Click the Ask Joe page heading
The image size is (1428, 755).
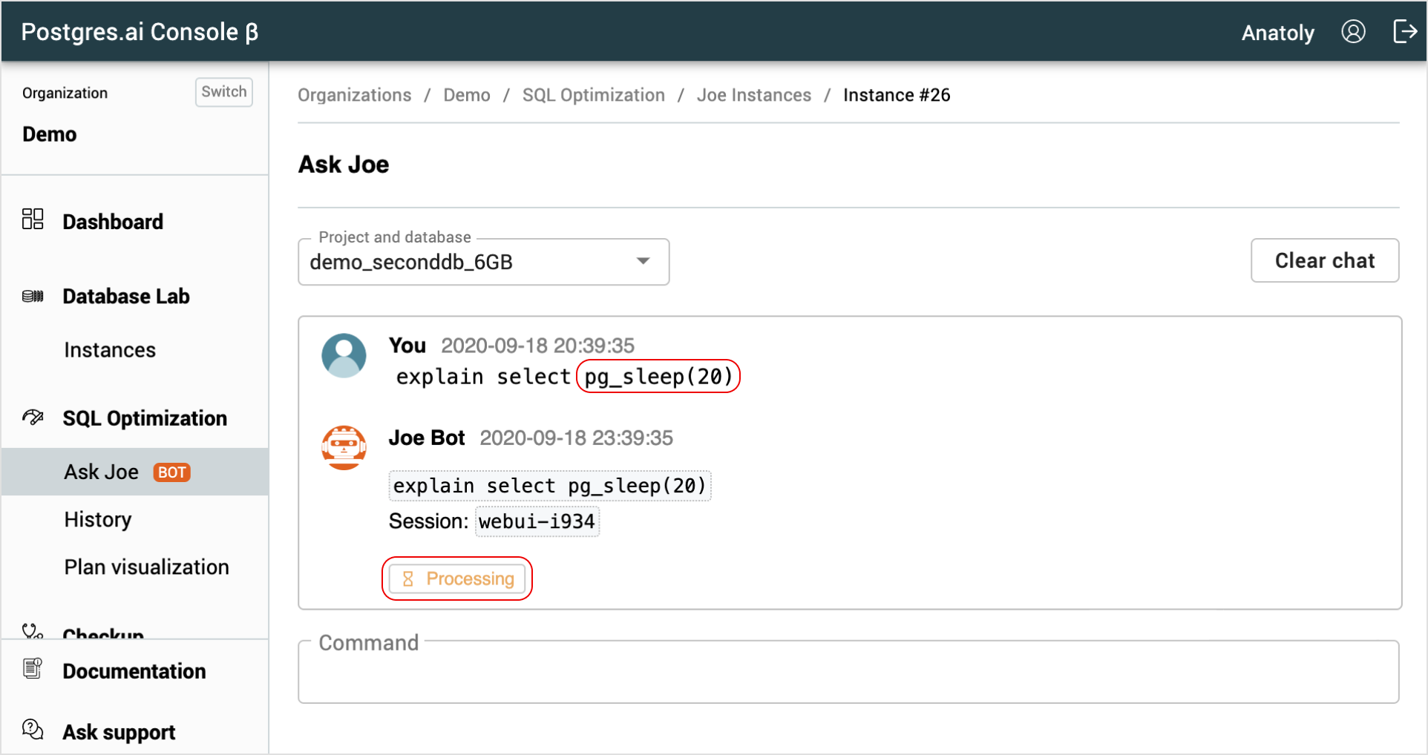[344, 164]
